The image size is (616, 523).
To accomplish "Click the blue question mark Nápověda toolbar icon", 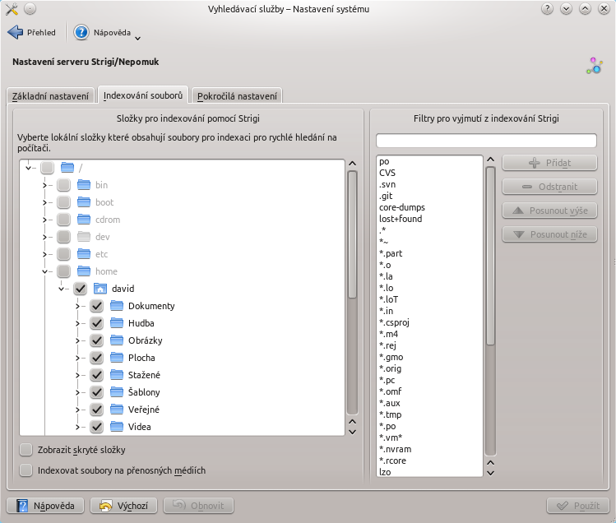I will (x=81, y=32).
